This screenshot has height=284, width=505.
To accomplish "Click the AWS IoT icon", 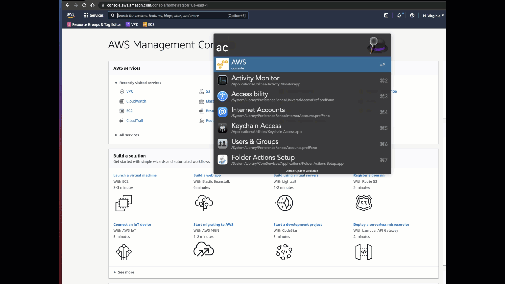I will [124, 252].
